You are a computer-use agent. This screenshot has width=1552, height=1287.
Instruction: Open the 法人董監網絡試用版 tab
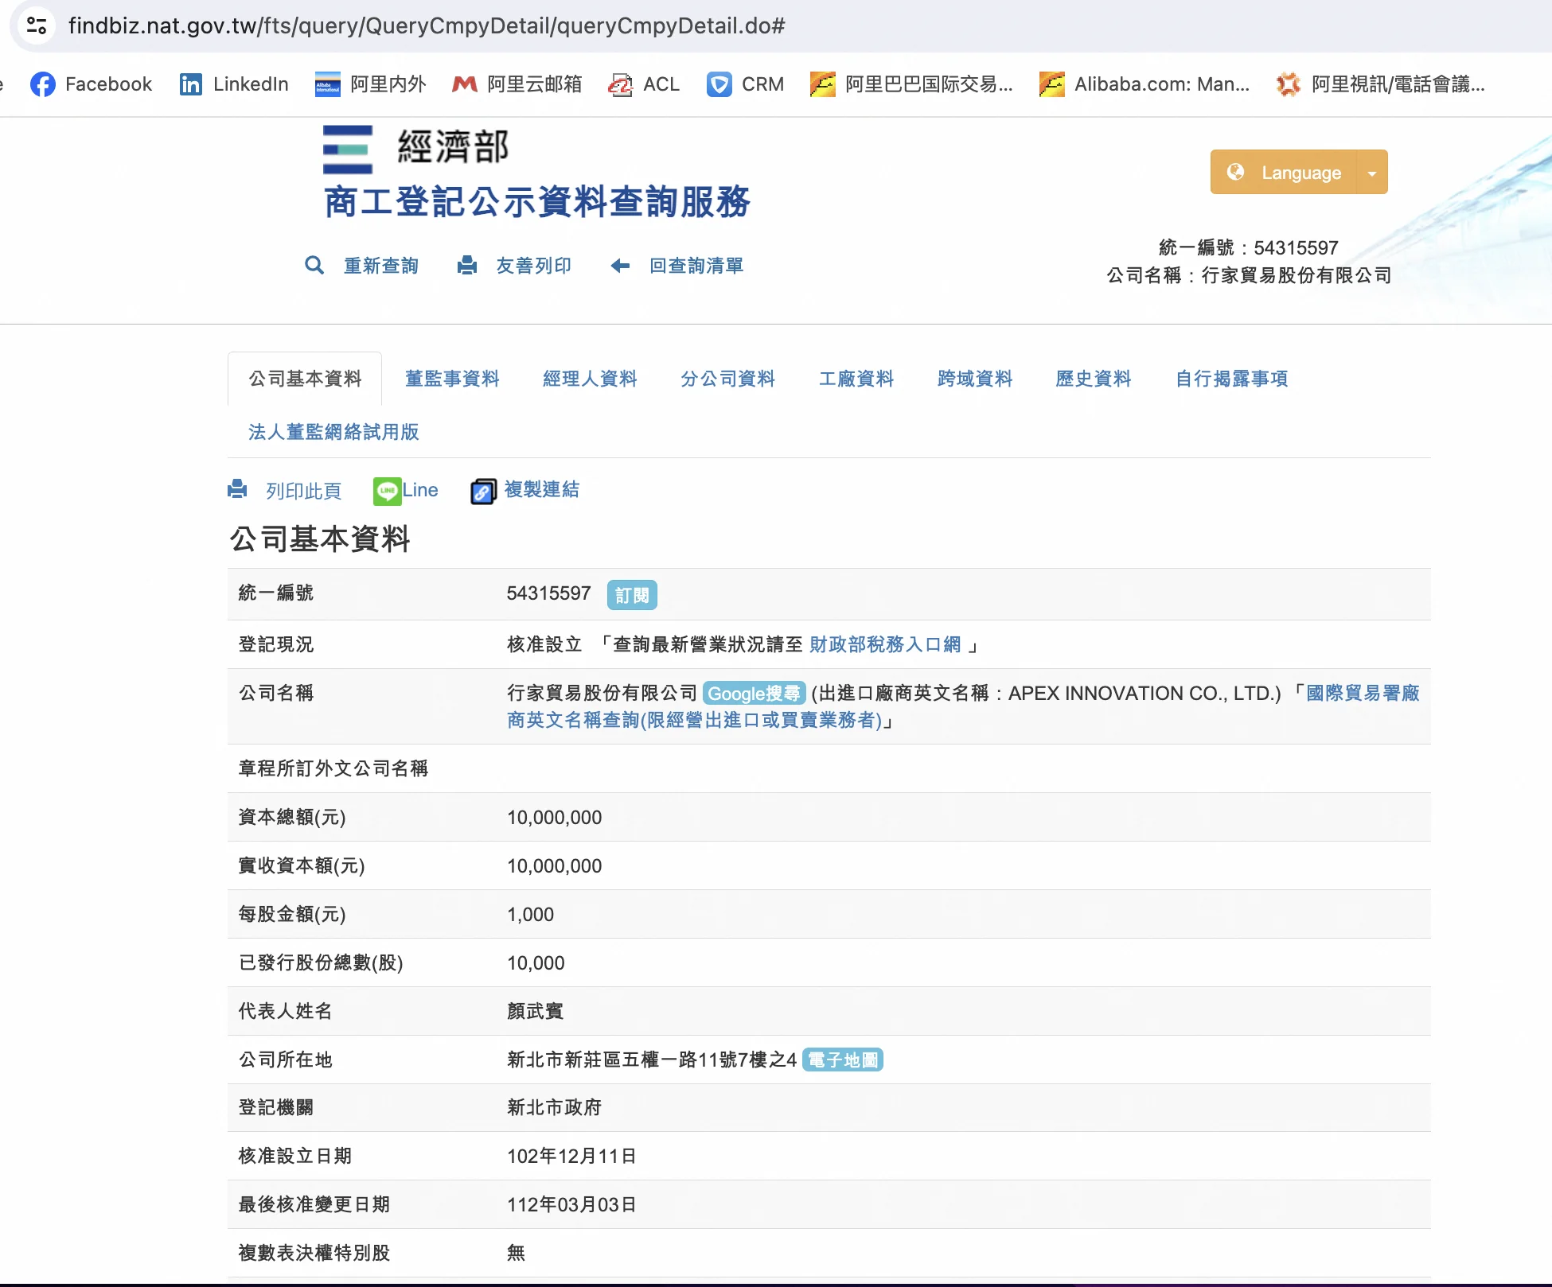click(333, 432)
